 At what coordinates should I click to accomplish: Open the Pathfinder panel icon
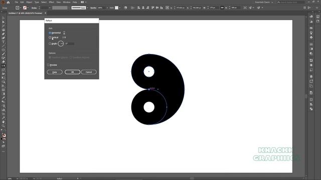pos(311,109)
